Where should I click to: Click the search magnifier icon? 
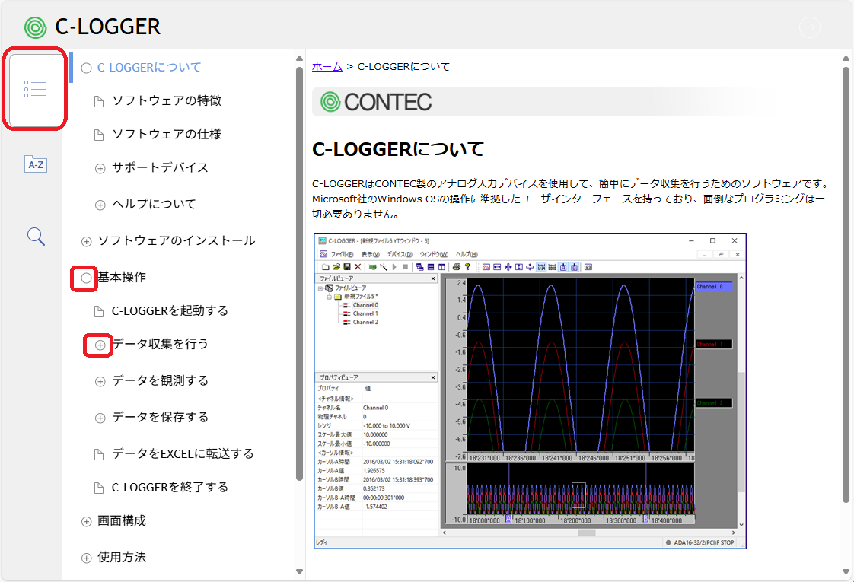(x=36, y=237)
